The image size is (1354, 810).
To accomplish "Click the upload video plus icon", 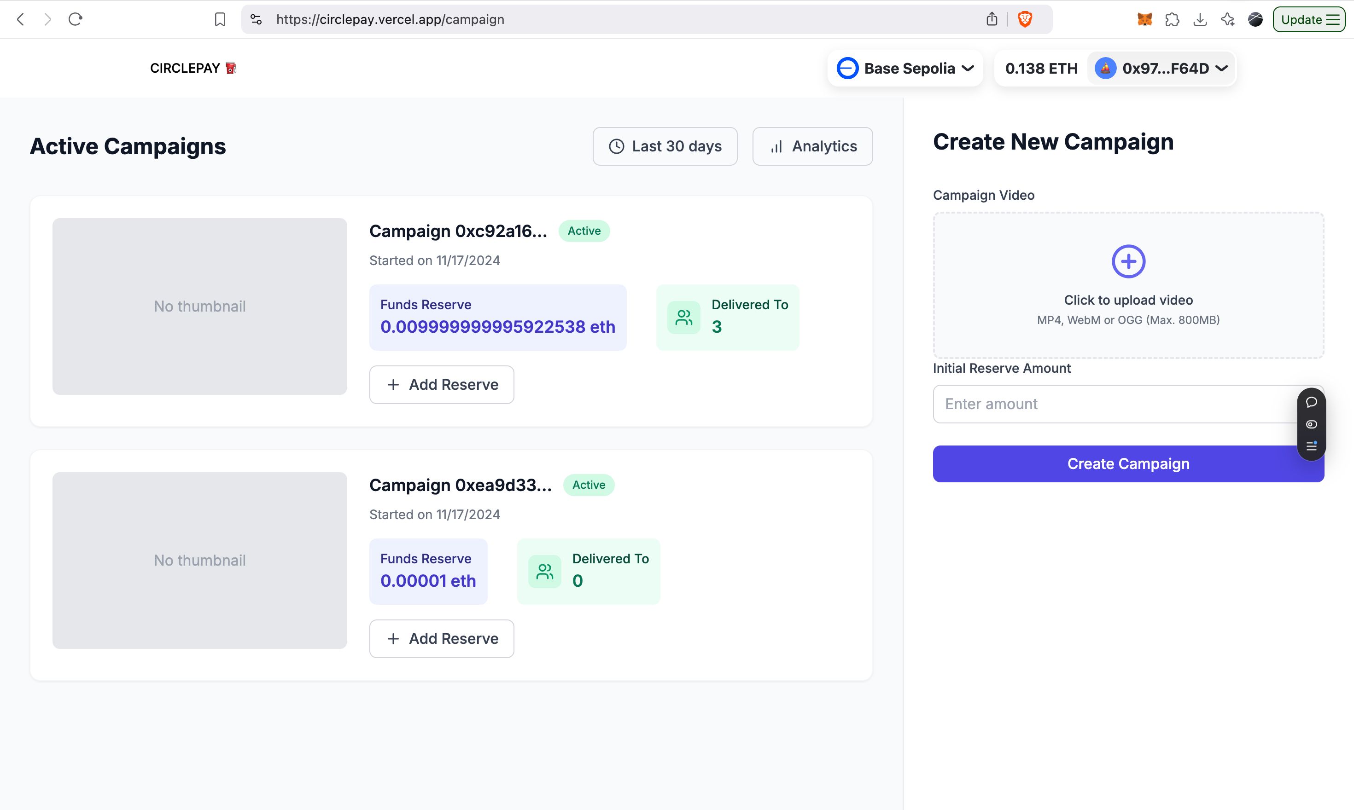I will [1128, 261].
